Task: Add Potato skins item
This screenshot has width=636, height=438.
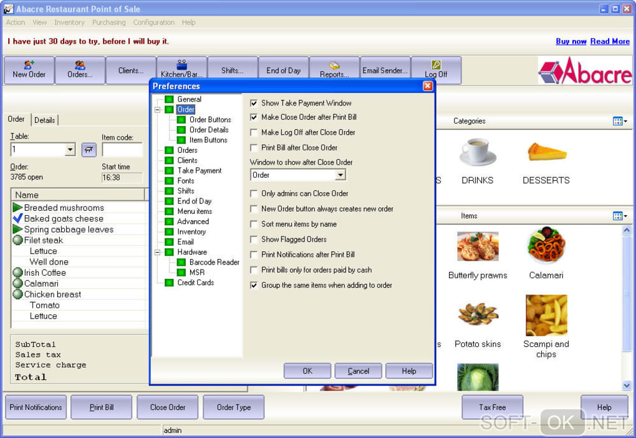Action: tap(478, 314)
